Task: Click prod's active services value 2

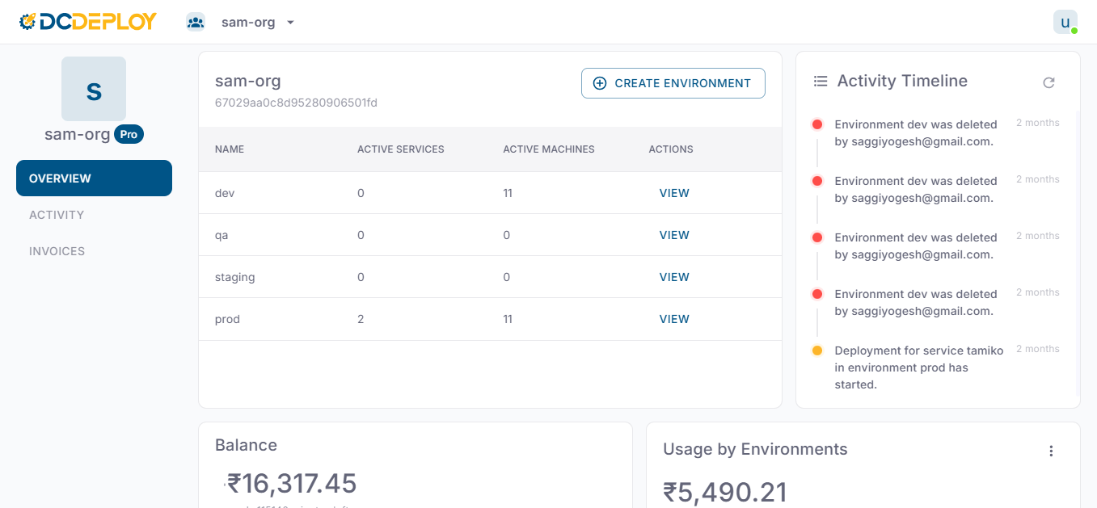Action: point(361,319)
